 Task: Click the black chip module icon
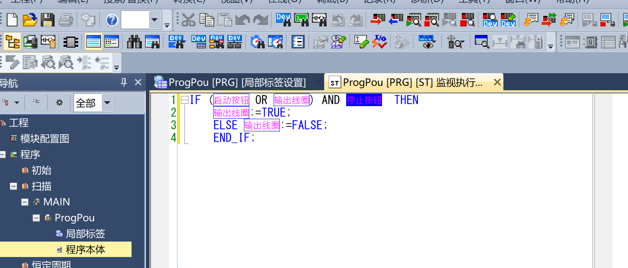pyautogui.click(x=70, y=41)
